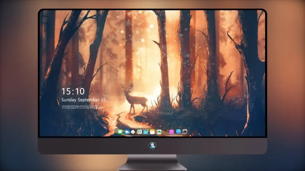Click the small caption text under date

point(83,107)
